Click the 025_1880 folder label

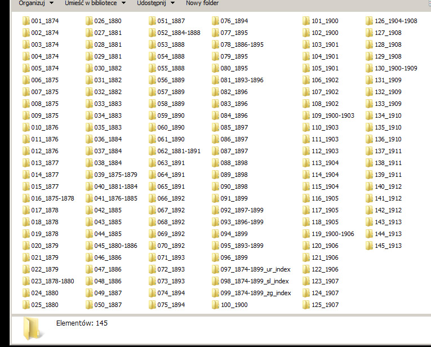[x=45, y=305]
